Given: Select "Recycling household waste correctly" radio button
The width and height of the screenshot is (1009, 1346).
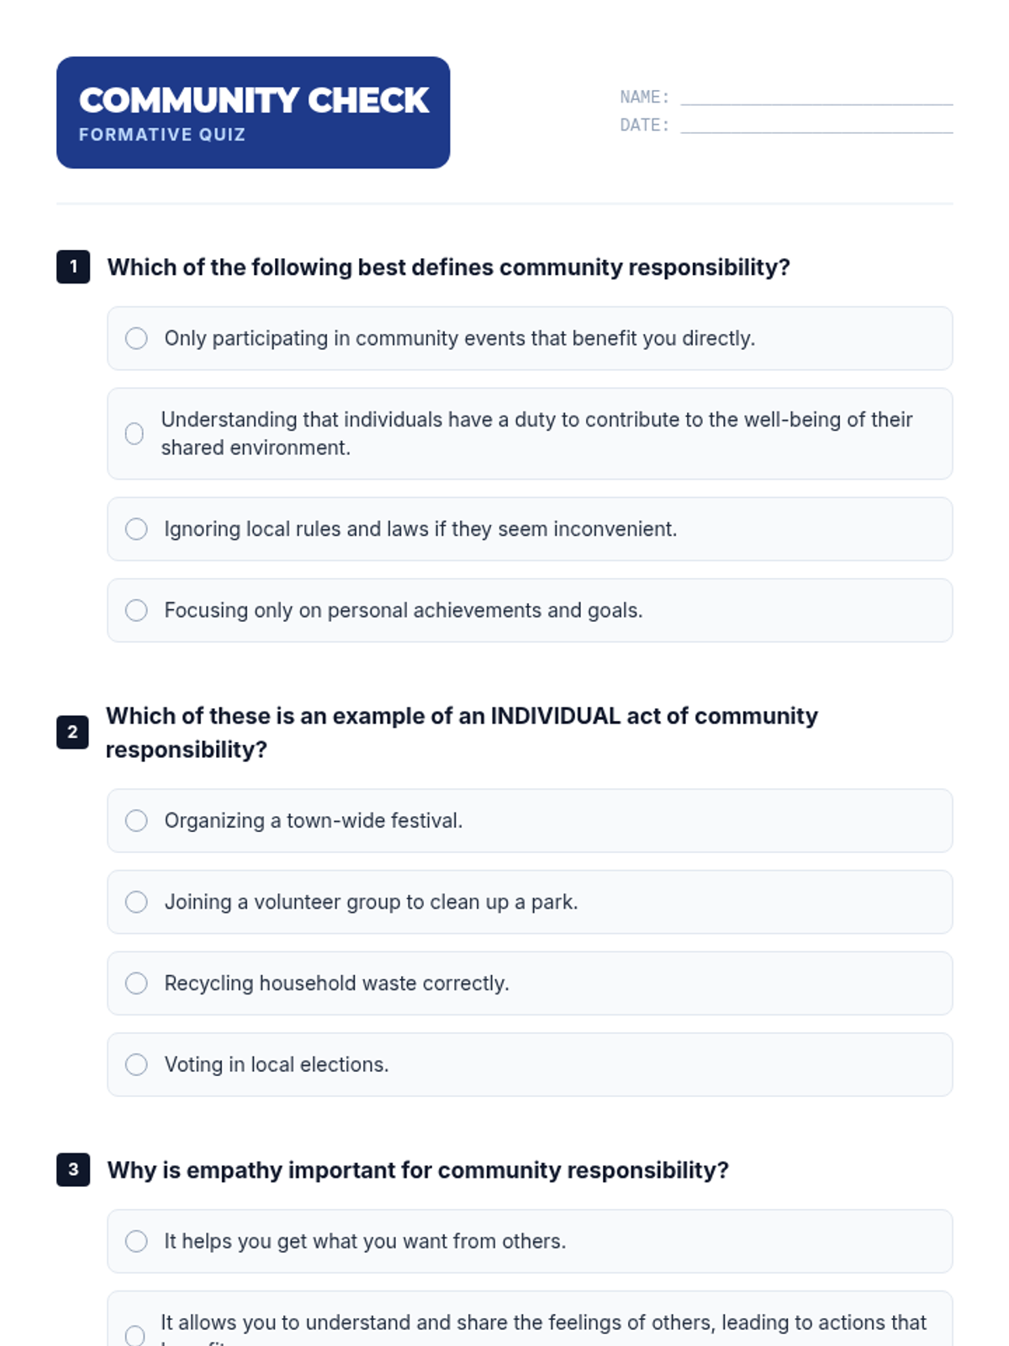Looking at the screenshot, I should (136, 983).
